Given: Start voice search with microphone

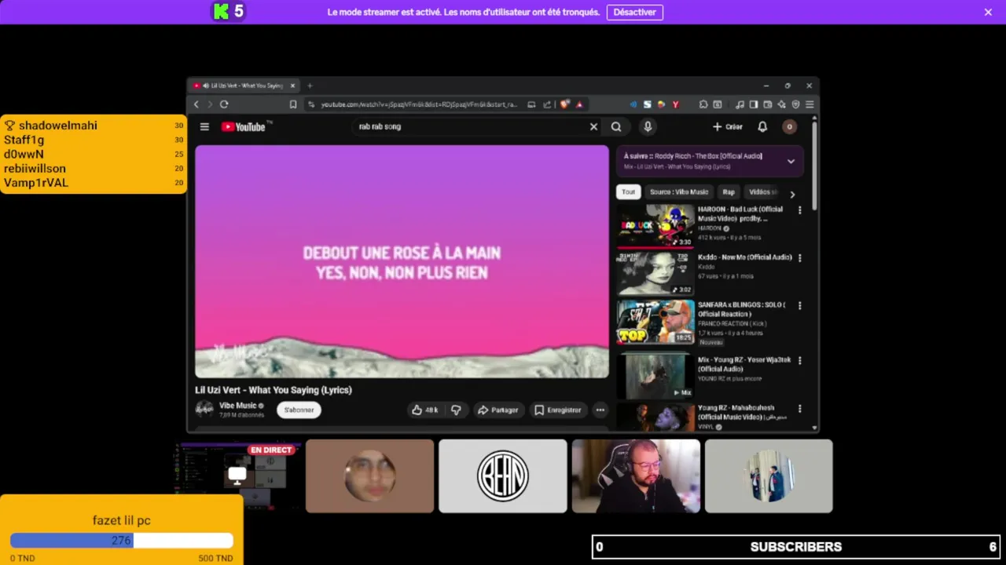Looking at the screenshot, I should click(648, 126).
